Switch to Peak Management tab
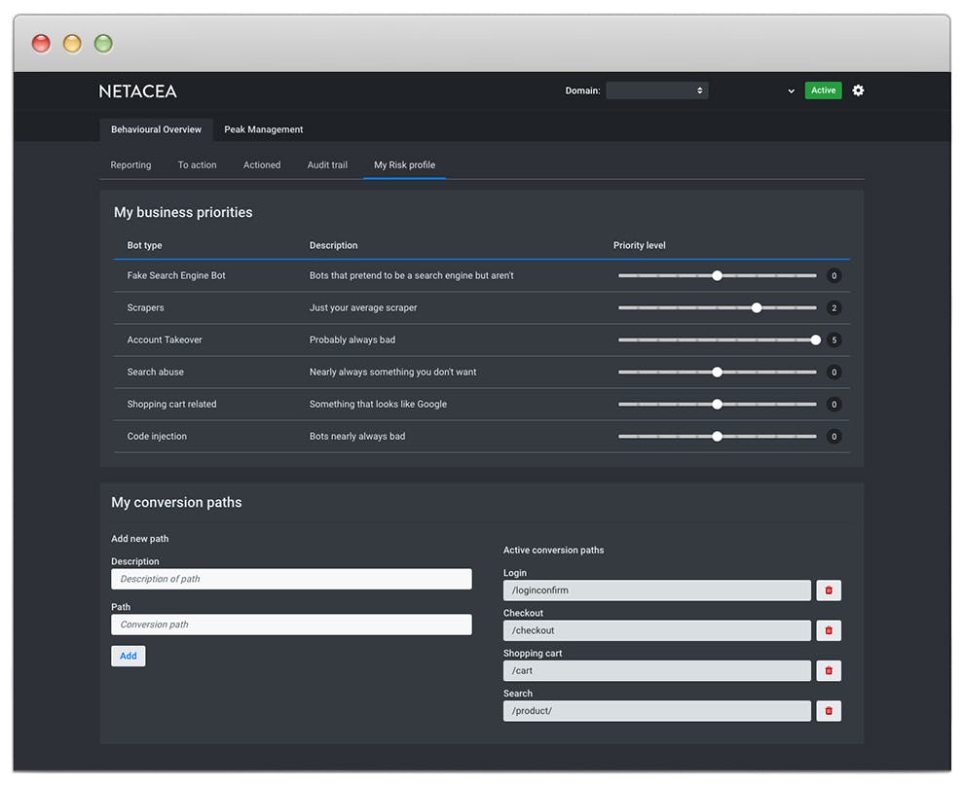The height and width of the screenshot is (786, 963). [x=263, y=129]
